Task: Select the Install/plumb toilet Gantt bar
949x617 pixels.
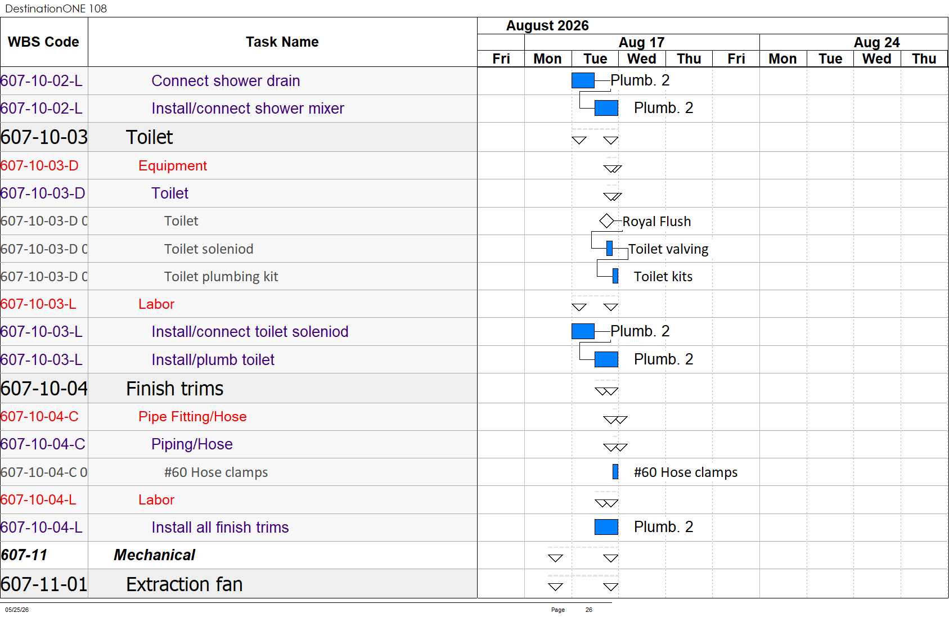Action: [606, 359]
